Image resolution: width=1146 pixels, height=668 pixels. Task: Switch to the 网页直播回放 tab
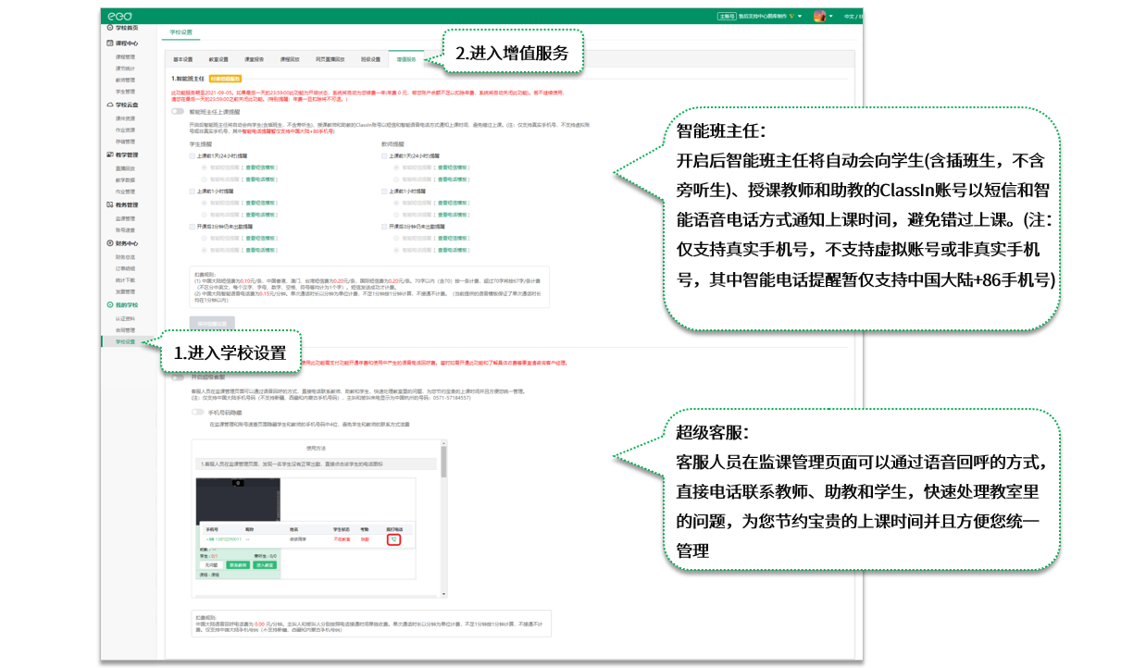click(330, 59)
